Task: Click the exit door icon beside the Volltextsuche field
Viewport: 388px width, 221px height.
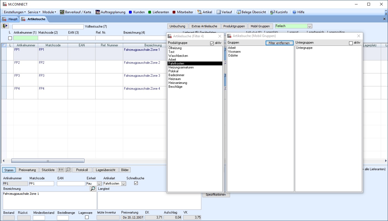Action: 5,26
